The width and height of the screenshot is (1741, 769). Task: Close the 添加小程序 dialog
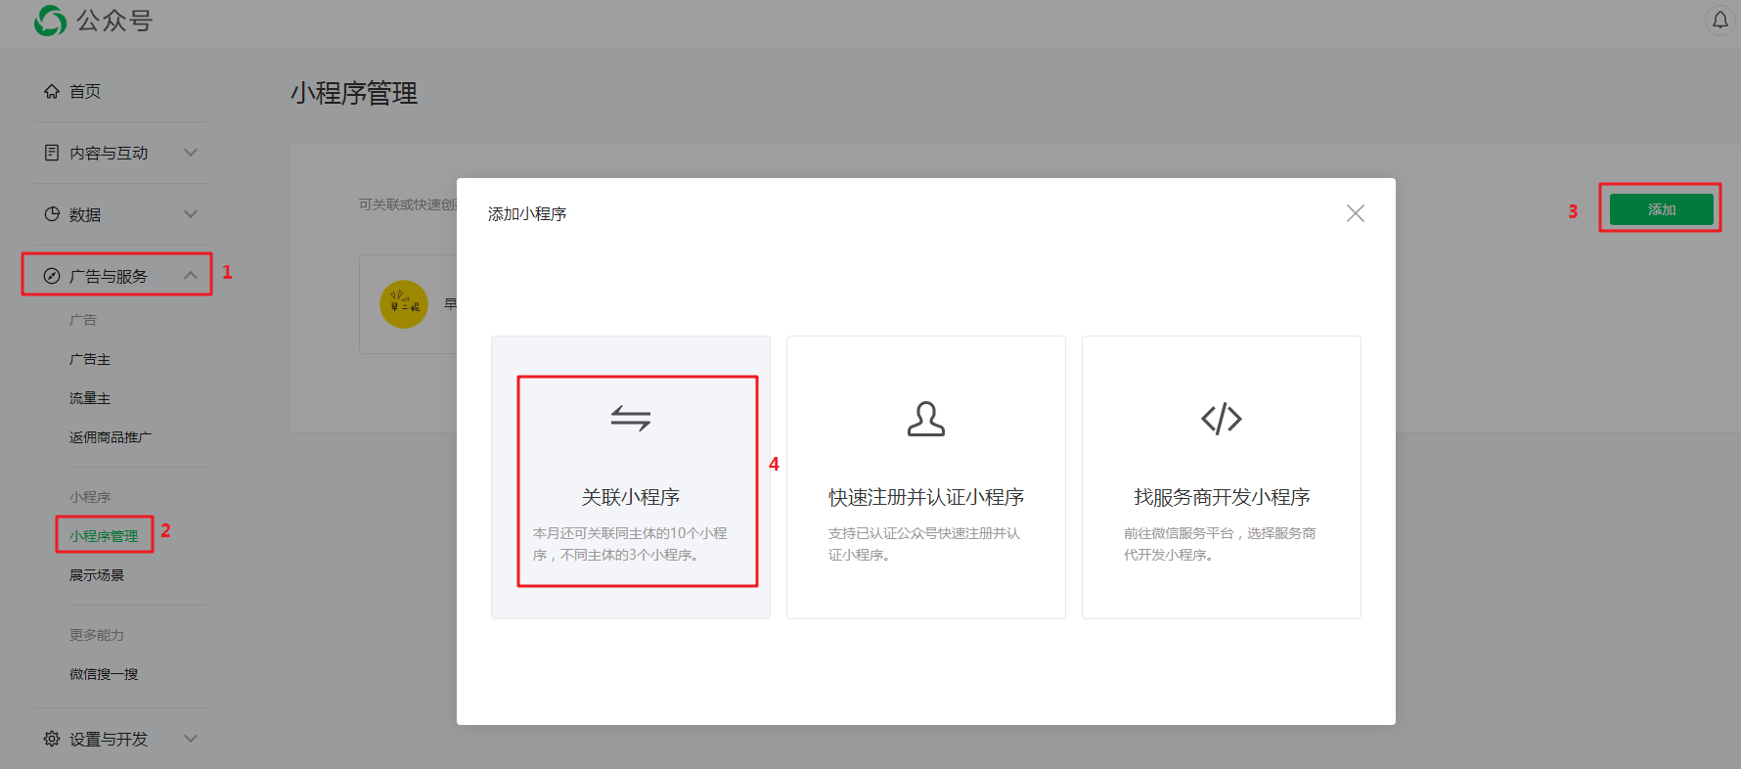click(1355, 213)
